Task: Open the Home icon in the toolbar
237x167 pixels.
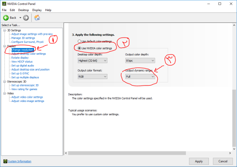Action: click(37, 18)
